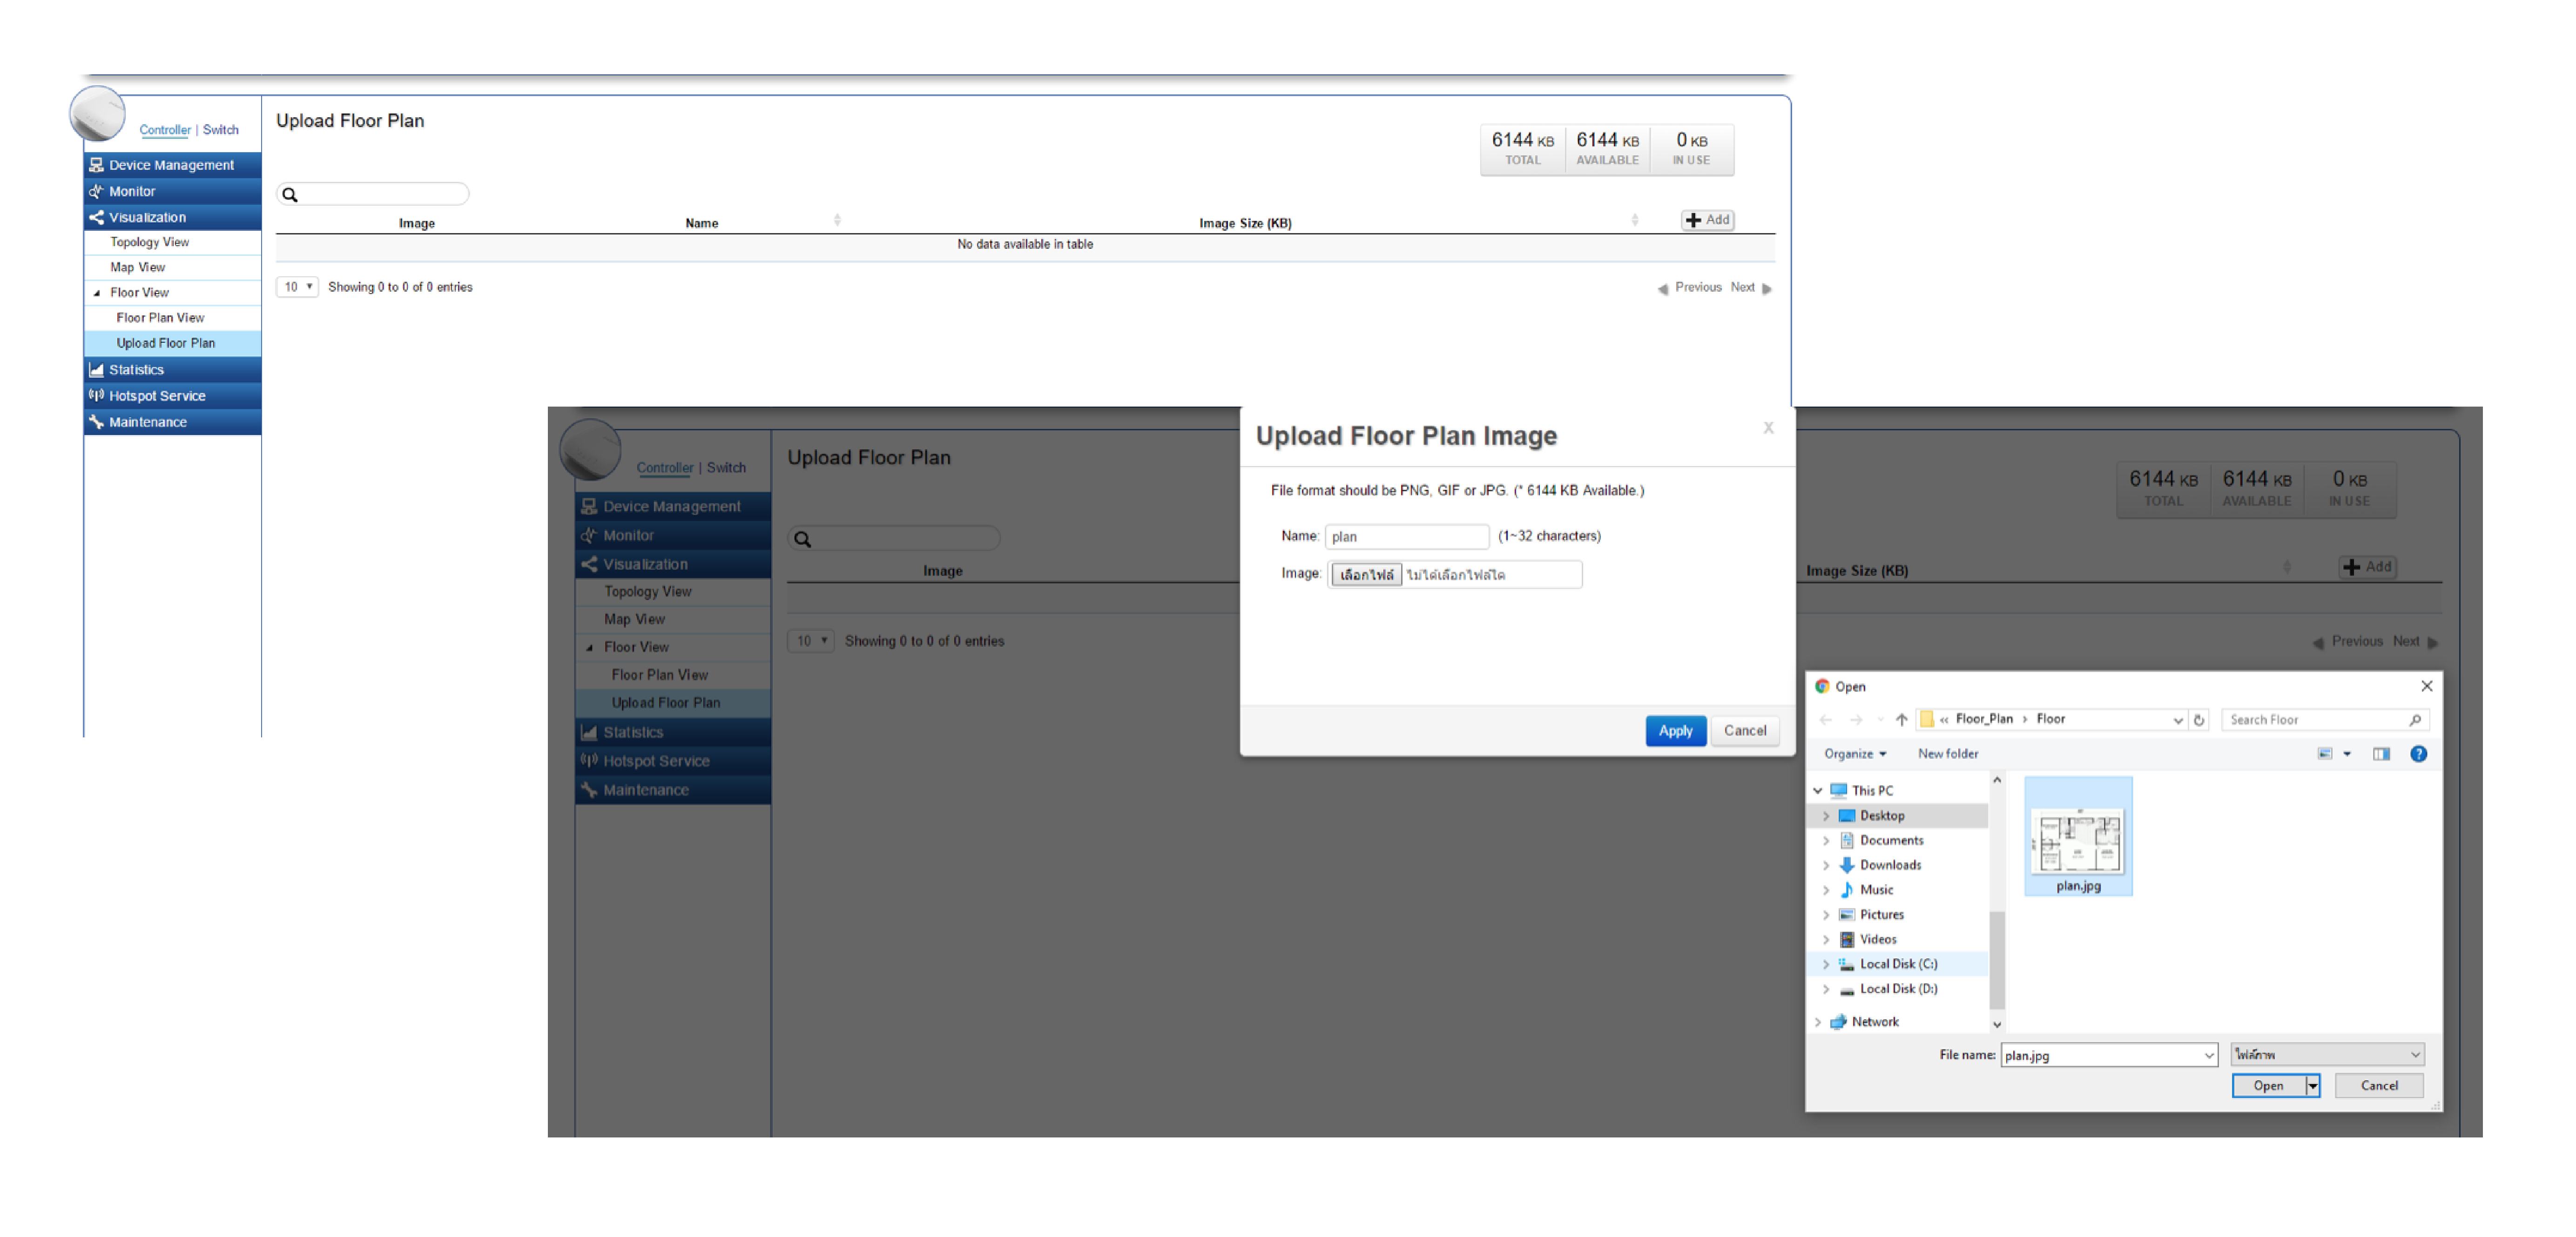
Task: Select plan.jpg thumbnail
Action: (2077, 837)
